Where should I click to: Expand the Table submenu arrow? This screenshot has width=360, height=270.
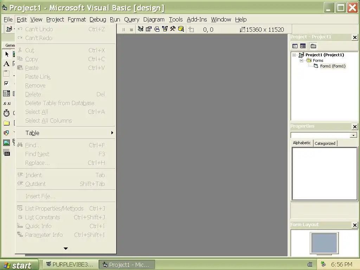click(x=112, y=133)
